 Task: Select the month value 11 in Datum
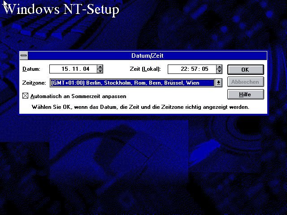click(x=77, y=69)
